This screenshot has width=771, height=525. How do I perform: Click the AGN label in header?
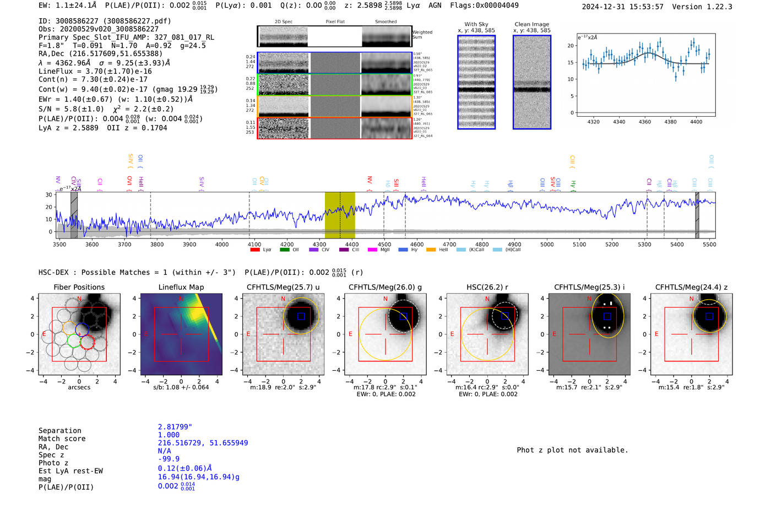pos(435,5)
